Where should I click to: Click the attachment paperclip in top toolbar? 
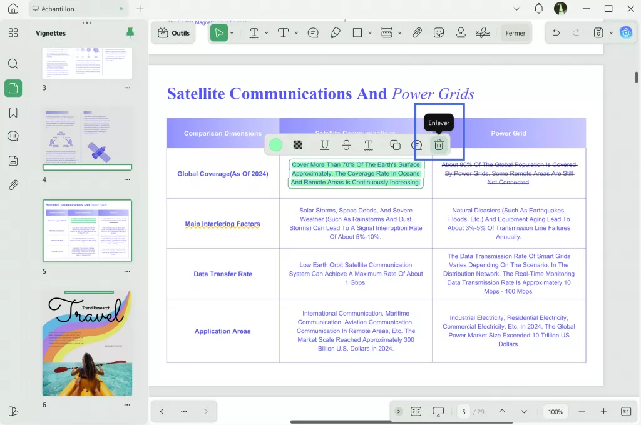pos(417,33)
